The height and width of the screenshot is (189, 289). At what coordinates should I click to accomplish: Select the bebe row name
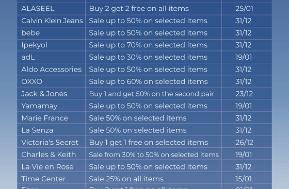[30, 33]
